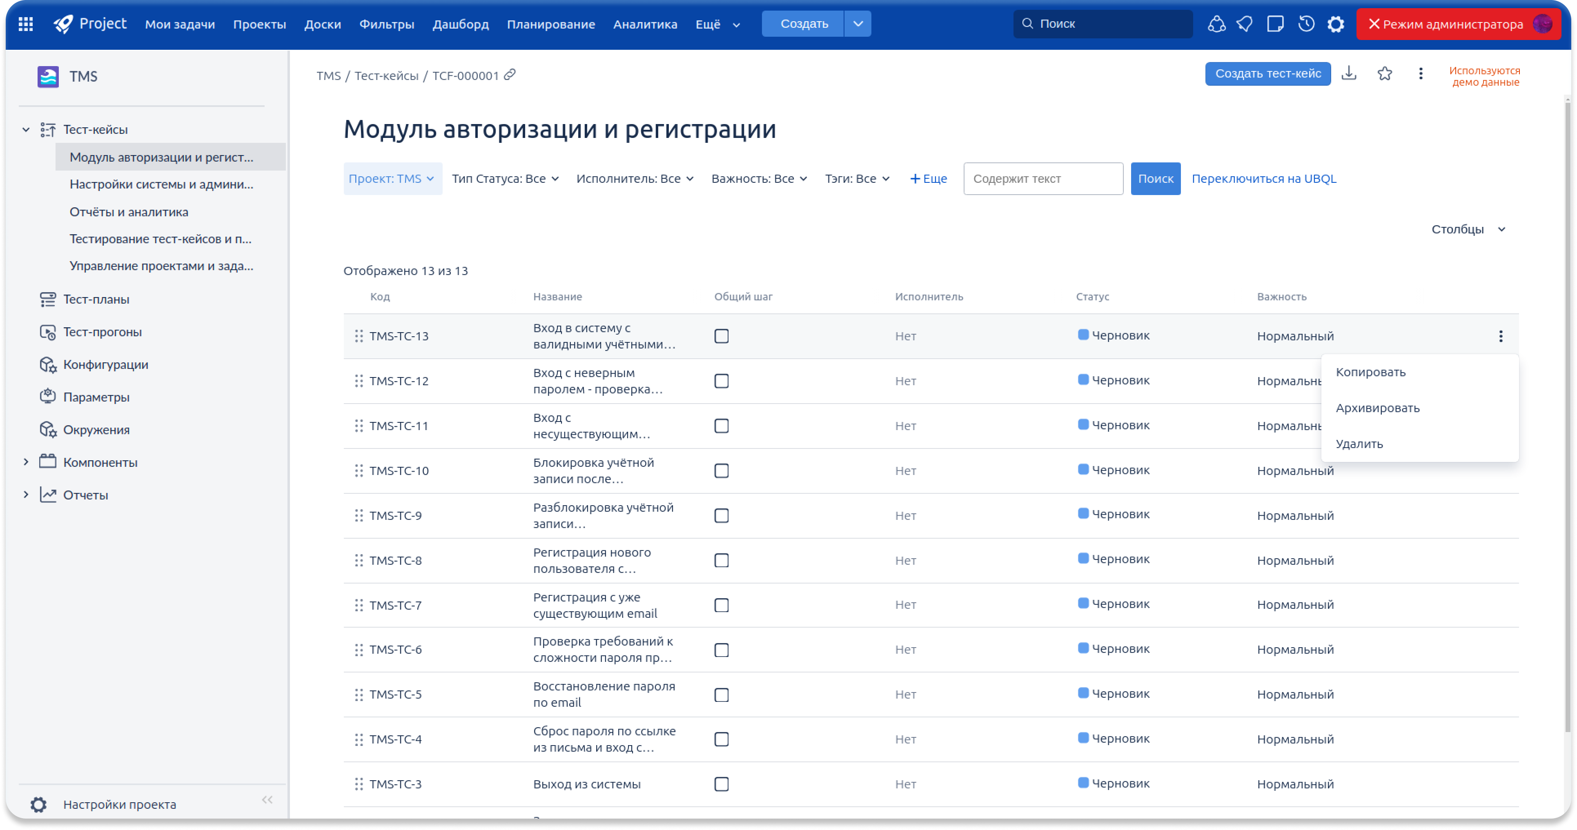Focus the Содержит текст input field
Image resolution: width=1577 pixels, height=830 pixels.
[1042, 179]
